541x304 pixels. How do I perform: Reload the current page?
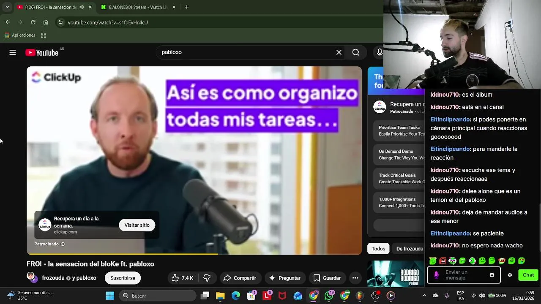tap(33, 22)
